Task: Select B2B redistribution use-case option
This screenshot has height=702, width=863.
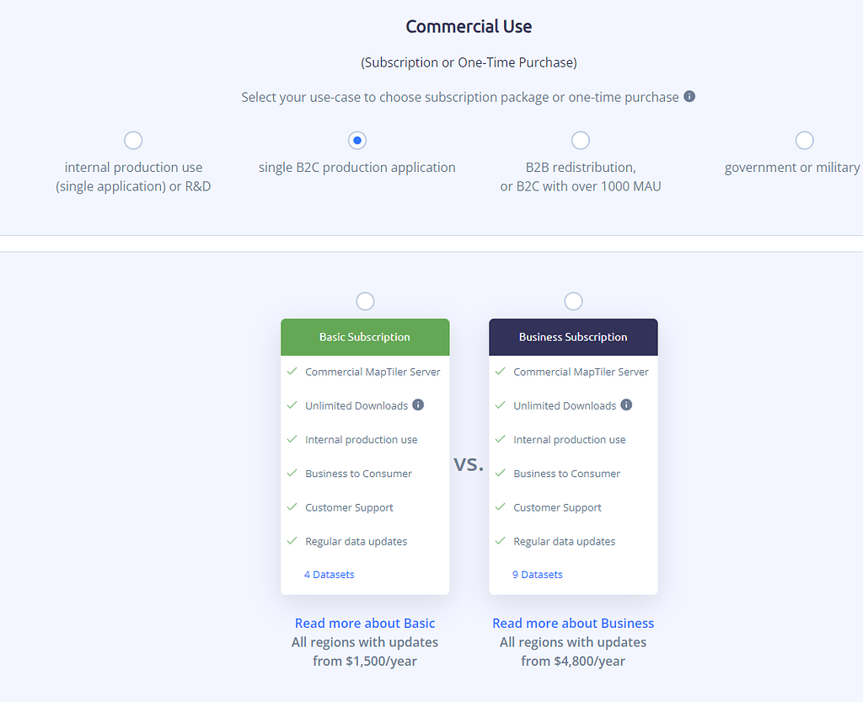Action: (x=580, y=140)
